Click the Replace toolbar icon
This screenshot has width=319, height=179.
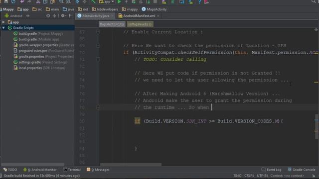pos(68,2)
